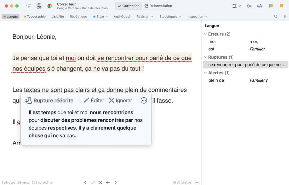Open the search magnifier in the toolbar
Image resolution: width=289 pixels, height=185 pixels.
click(276, 16)
